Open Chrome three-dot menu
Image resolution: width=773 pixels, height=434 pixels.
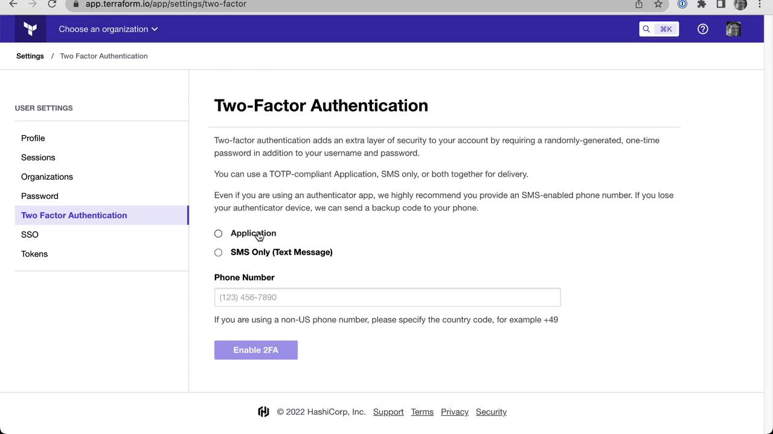click(760, 4)
